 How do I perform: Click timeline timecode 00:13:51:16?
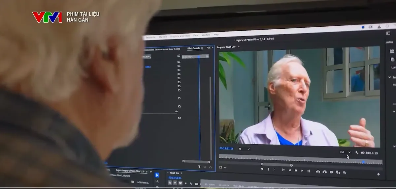pyautogui.click(x=175, y=178)
